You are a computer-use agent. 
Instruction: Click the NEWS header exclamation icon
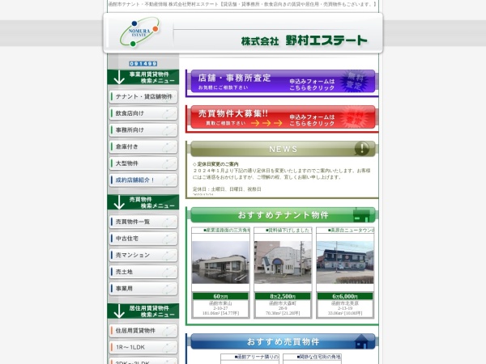click(362, 148)
